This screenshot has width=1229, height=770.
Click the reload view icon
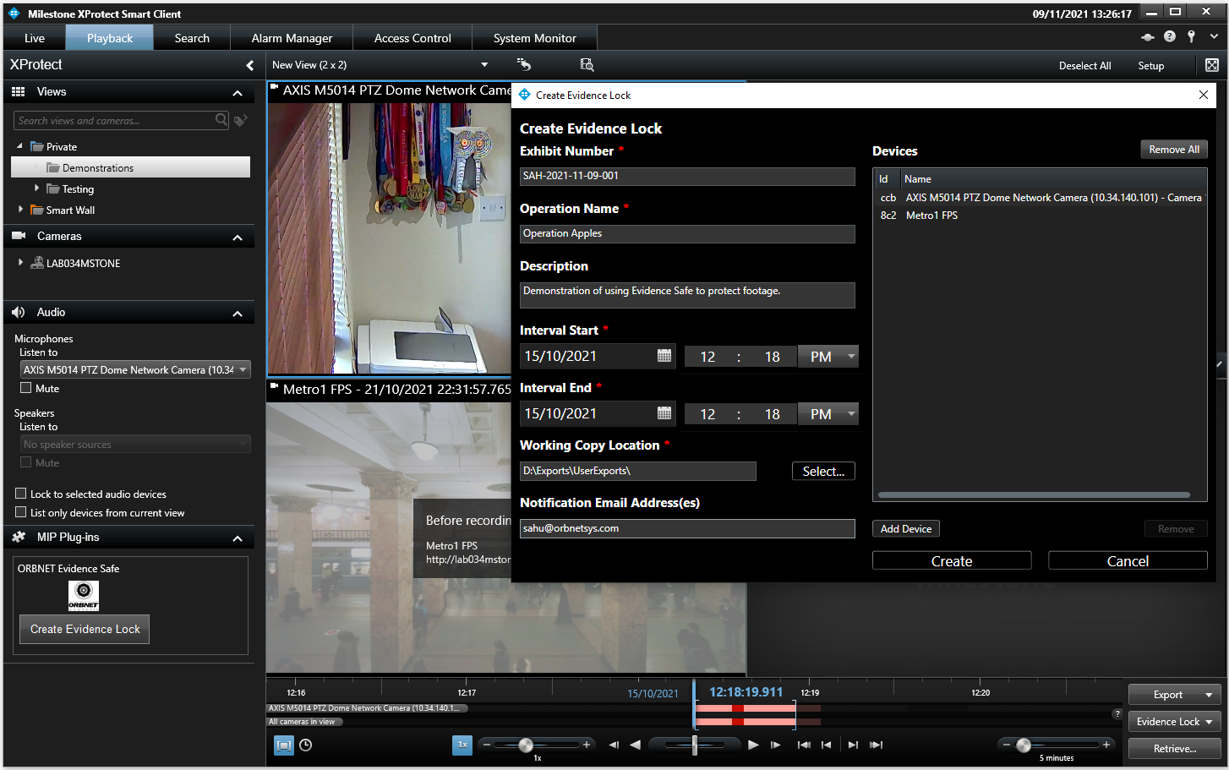pos(524,64)
